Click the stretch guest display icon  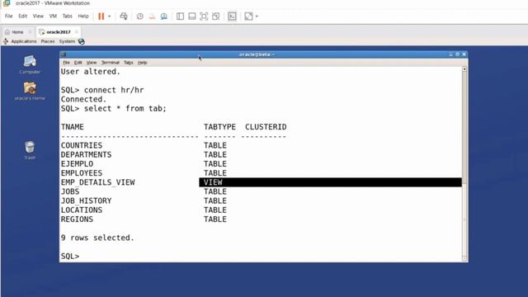coord(248,16)
